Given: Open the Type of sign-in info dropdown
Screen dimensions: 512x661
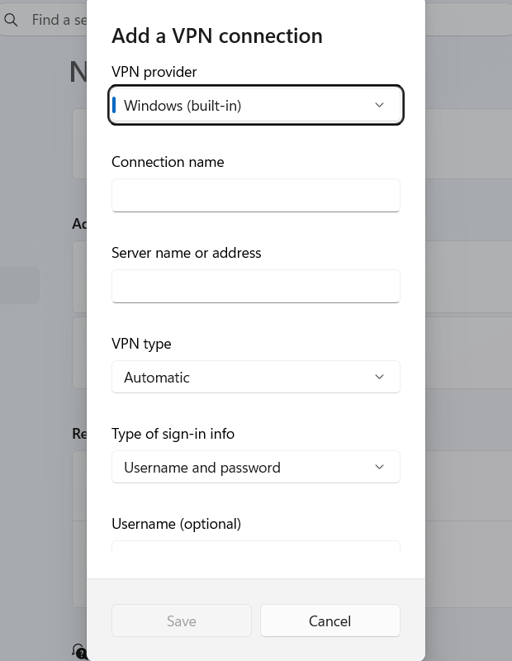Looking at the screenshot, I should click(256, 467).
